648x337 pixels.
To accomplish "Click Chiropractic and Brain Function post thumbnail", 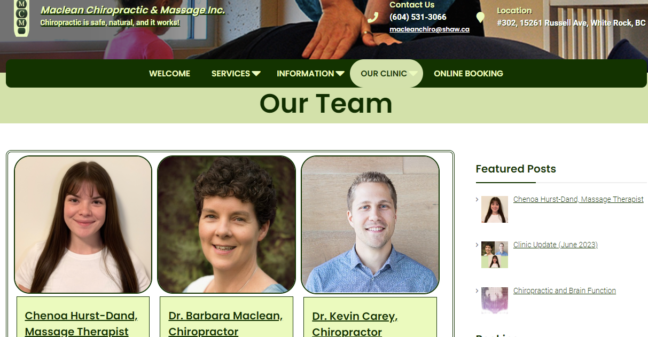I will [495, 301].
